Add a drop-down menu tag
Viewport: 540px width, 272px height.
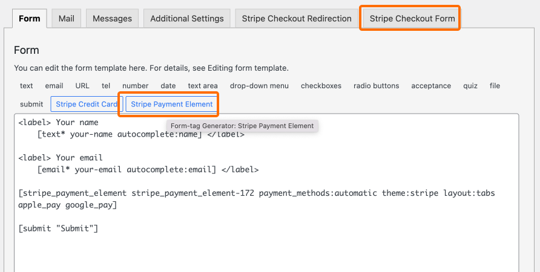click(x=259, y=86)
